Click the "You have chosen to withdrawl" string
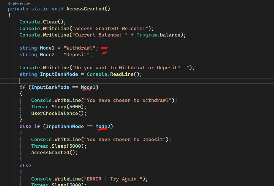Screen dimensions: 274x186 128,101
